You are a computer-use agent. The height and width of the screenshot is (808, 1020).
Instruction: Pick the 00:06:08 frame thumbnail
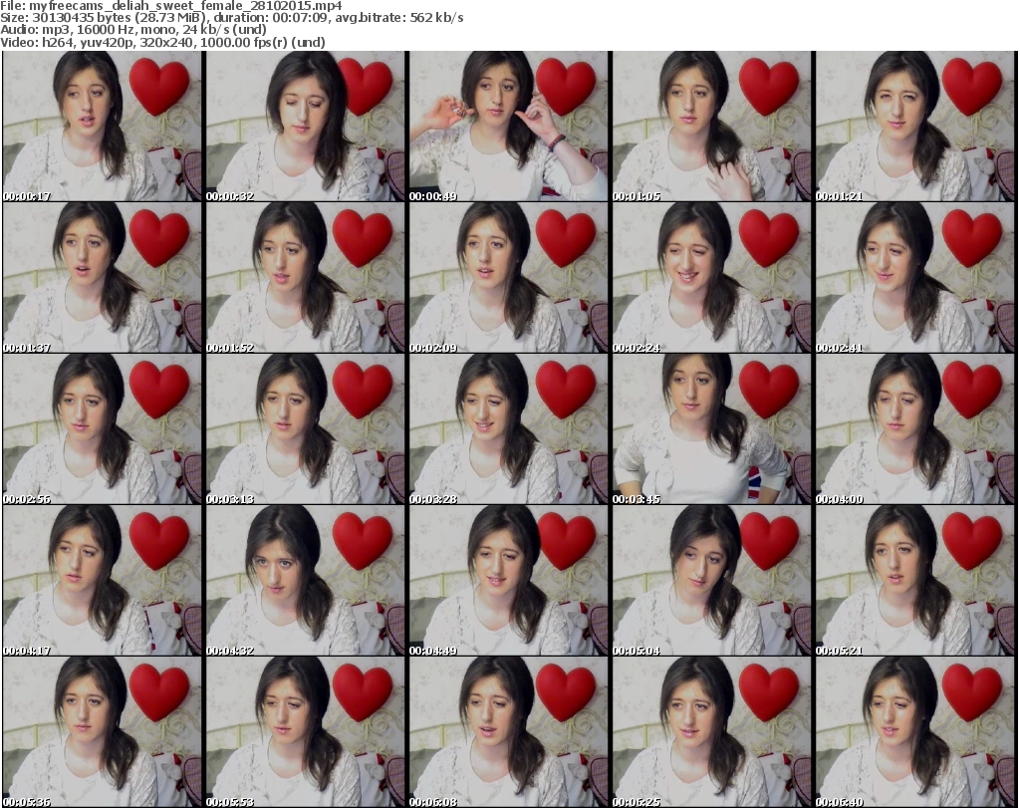coord(509,732)
